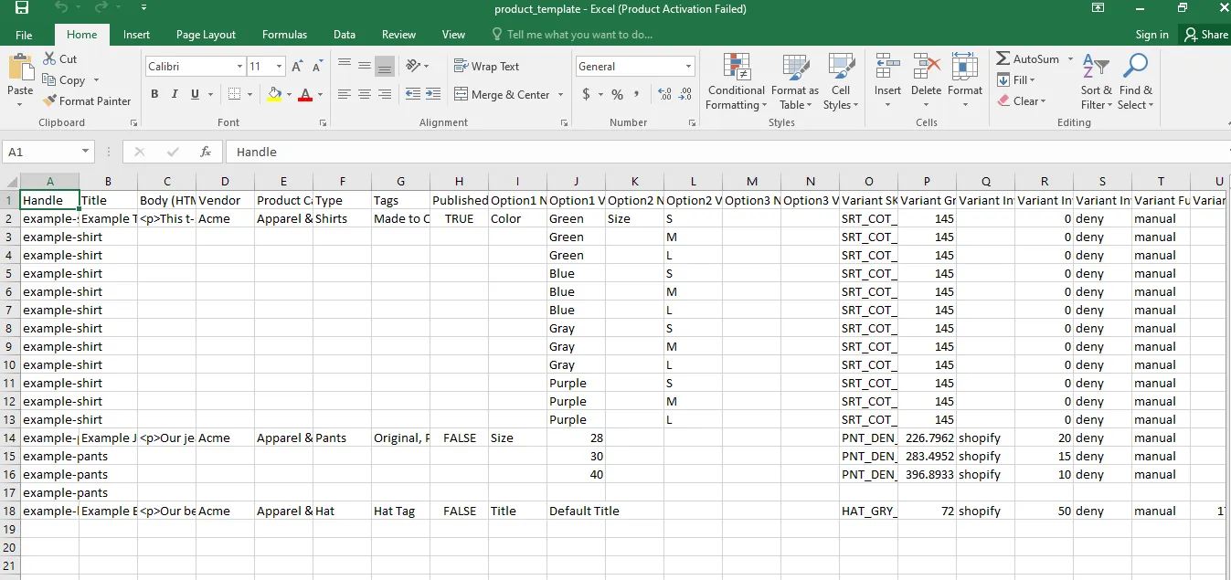The height and width of the screenshot is (580, 1231).
Task: Open the font size 11 dropdown
Action: [280, 67]
